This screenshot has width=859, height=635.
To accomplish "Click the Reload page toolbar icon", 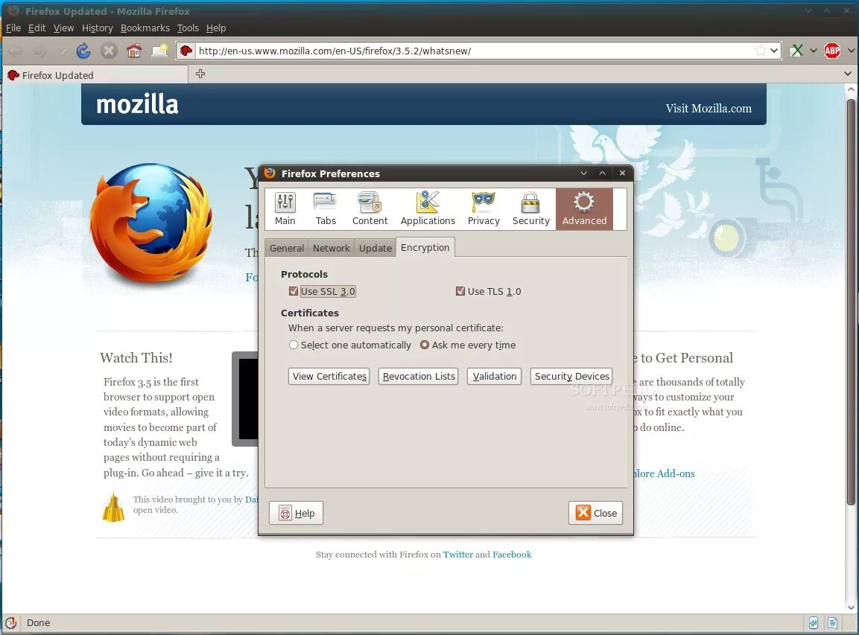I will (83, 51).
